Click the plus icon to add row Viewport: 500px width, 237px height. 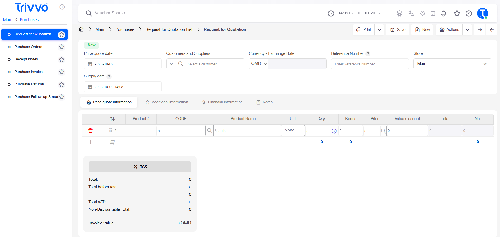pyautogui.click(x=91, y=142)
